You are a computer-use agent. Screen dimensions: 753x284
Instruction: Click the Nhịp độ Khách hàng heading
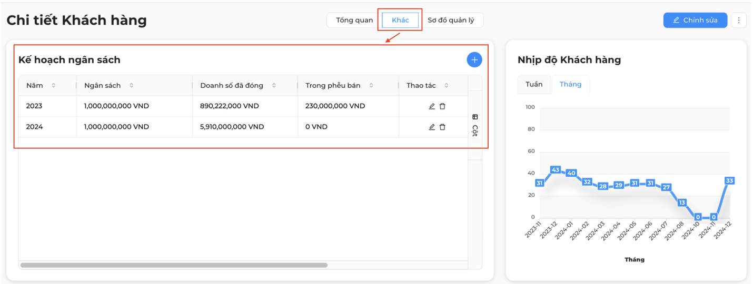coord(569,60)
